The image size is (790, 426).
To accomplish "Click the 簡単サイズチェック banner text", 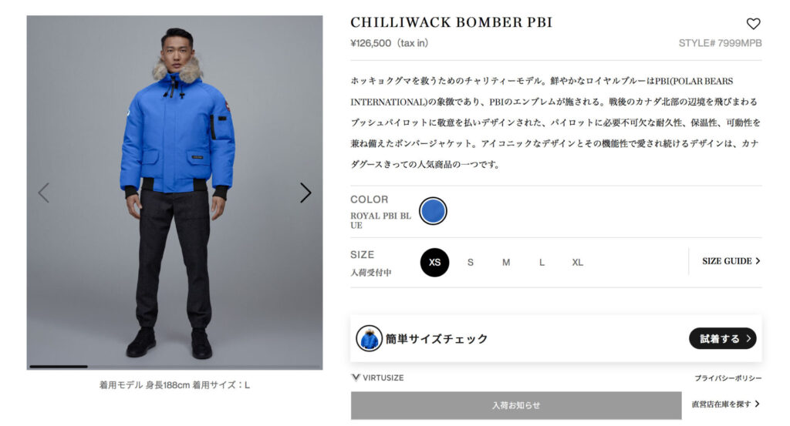I will point(437,338).
